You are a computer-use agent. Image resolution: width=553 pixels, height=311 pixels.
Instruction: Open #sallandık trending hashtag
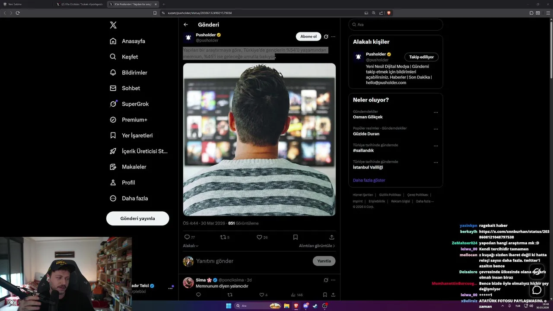click(363, 150)
